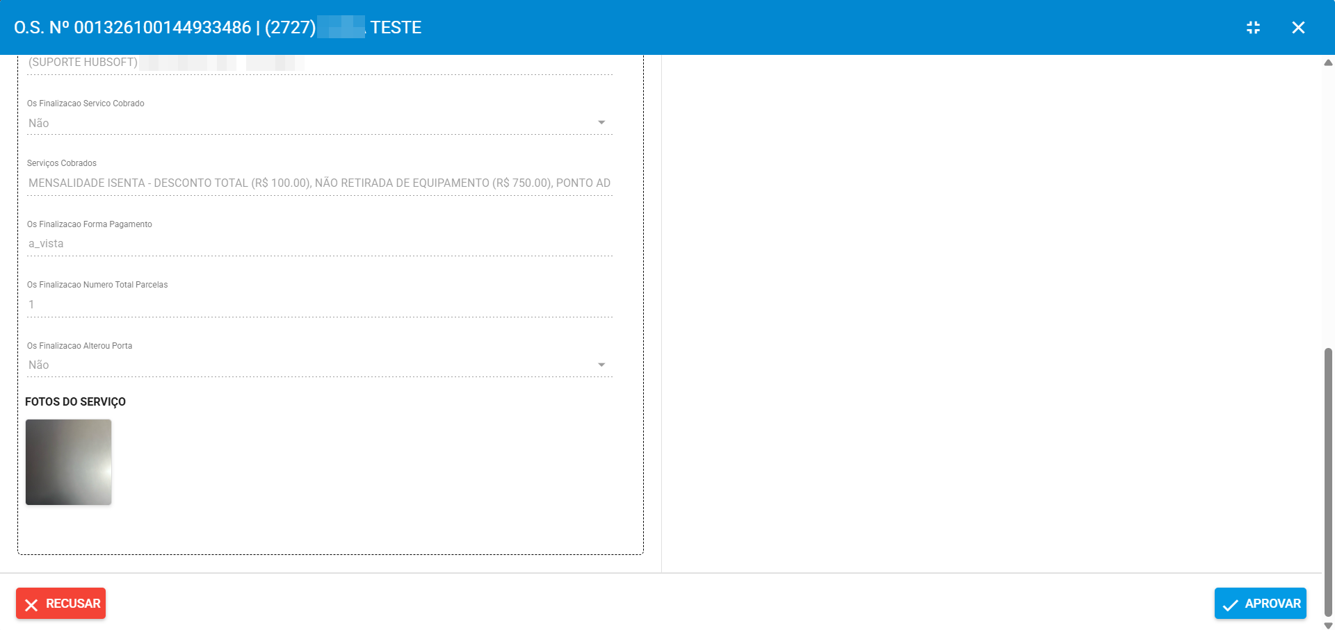Open the Alterou Porta dropdown arrow

coord(601,365)
